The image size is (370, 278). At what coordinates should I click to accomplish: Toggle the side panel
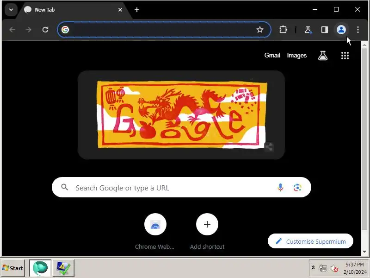pos(325,30)
